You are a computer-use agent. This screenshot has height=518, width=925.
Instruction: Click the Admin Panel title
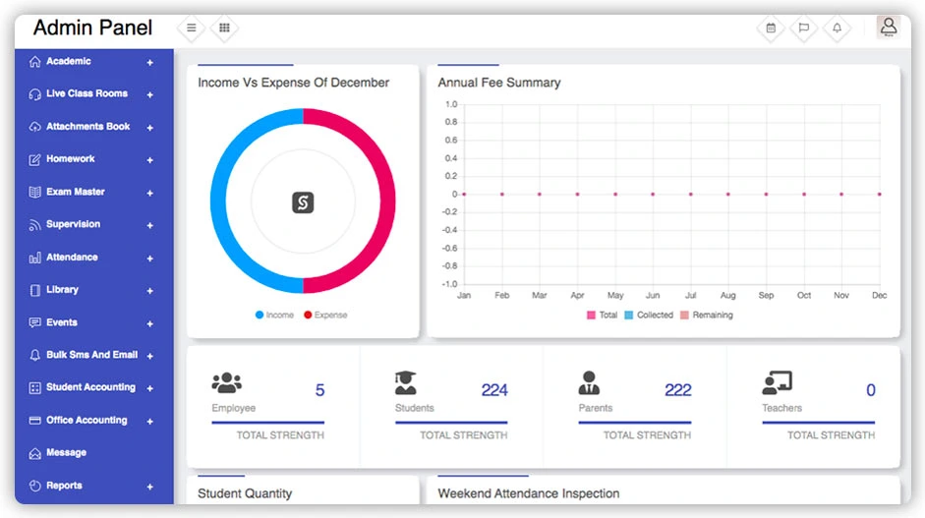(92, 28)
